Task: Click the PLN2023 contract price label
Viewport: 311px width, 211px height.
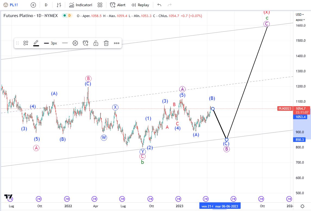Action: point(285,108)
